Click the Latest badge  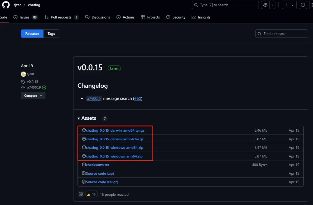pyautogui.click(x=114, y=68)
